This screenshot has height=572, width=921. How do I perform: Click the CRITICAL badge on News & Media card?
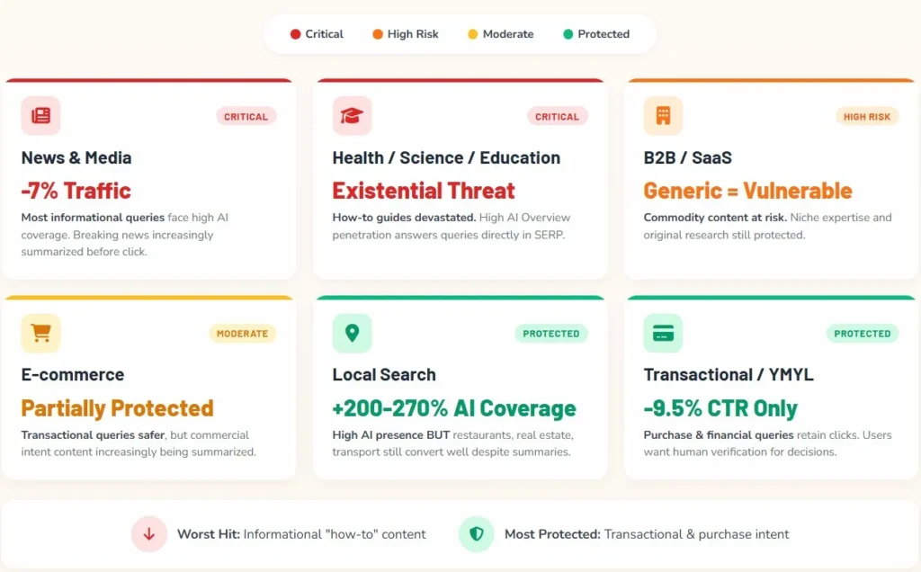[246, 117]
